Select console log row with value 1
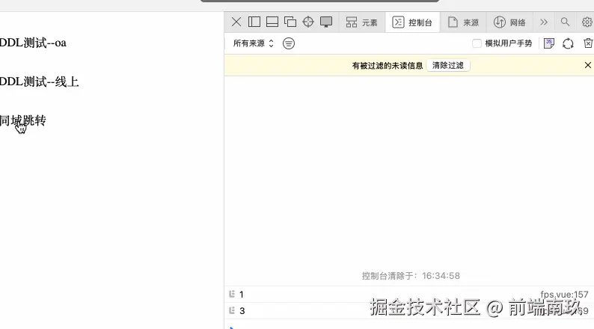Screen dimensions: 594x329 (409, 294)
